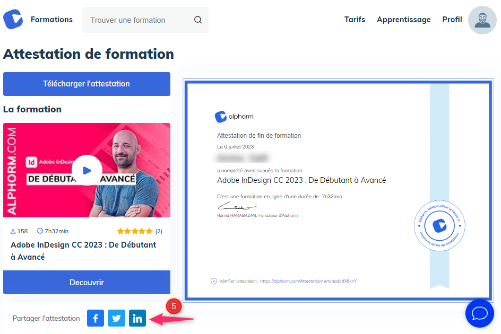This screenshot has width=501, height=334.
Task: Click the Attestation de fin de formation text
Action: tap(259, 135)
